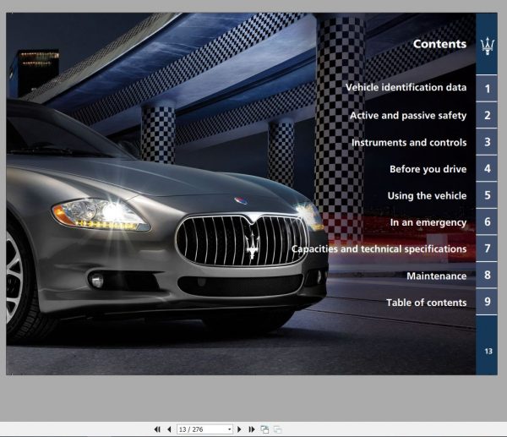Open chapter 5 tab
507x437 pixels.
pyautogui.click(x=487, y=195)
